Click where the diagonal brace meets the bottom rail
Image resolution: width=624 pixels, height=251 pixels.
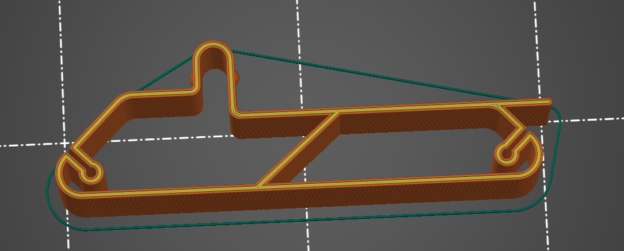click(258, 185)
